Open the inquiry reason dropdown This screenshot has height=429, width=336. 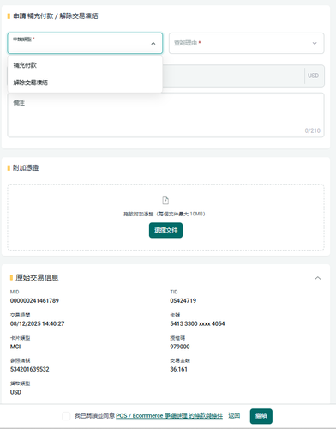(246, 43)
